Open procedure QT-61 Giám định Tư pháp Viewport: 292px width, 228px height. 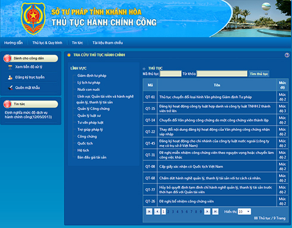pos(206,97)
